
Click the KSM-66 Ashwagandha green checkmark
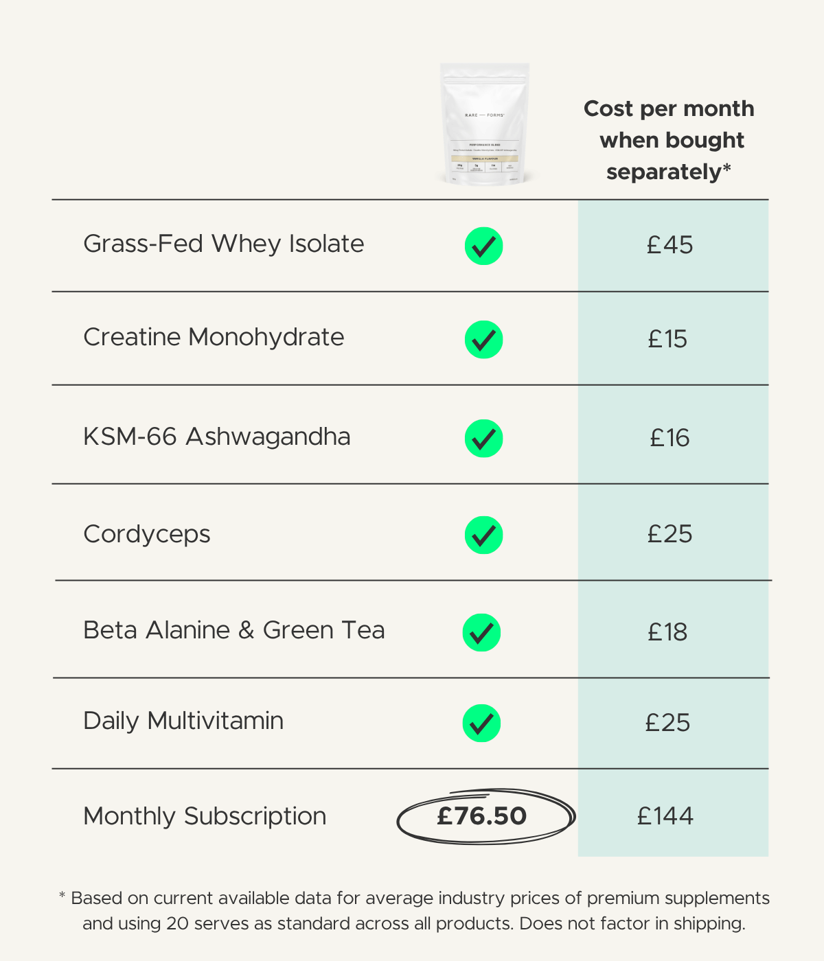(483, 438)
